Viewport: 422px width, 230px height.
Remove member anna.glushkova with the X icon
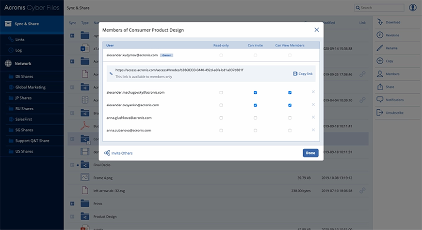[x=313, y=117]
